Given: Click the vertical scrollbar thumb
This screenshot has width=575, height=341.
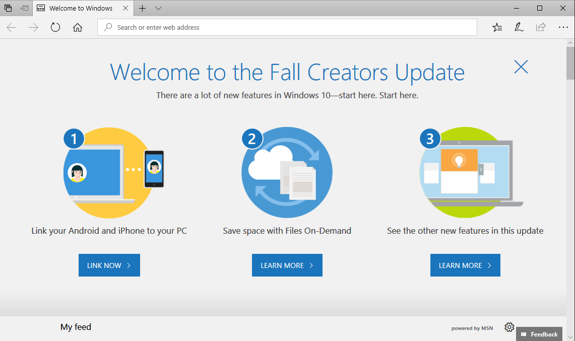Looking at the screenshot, I should pos(570,62).
